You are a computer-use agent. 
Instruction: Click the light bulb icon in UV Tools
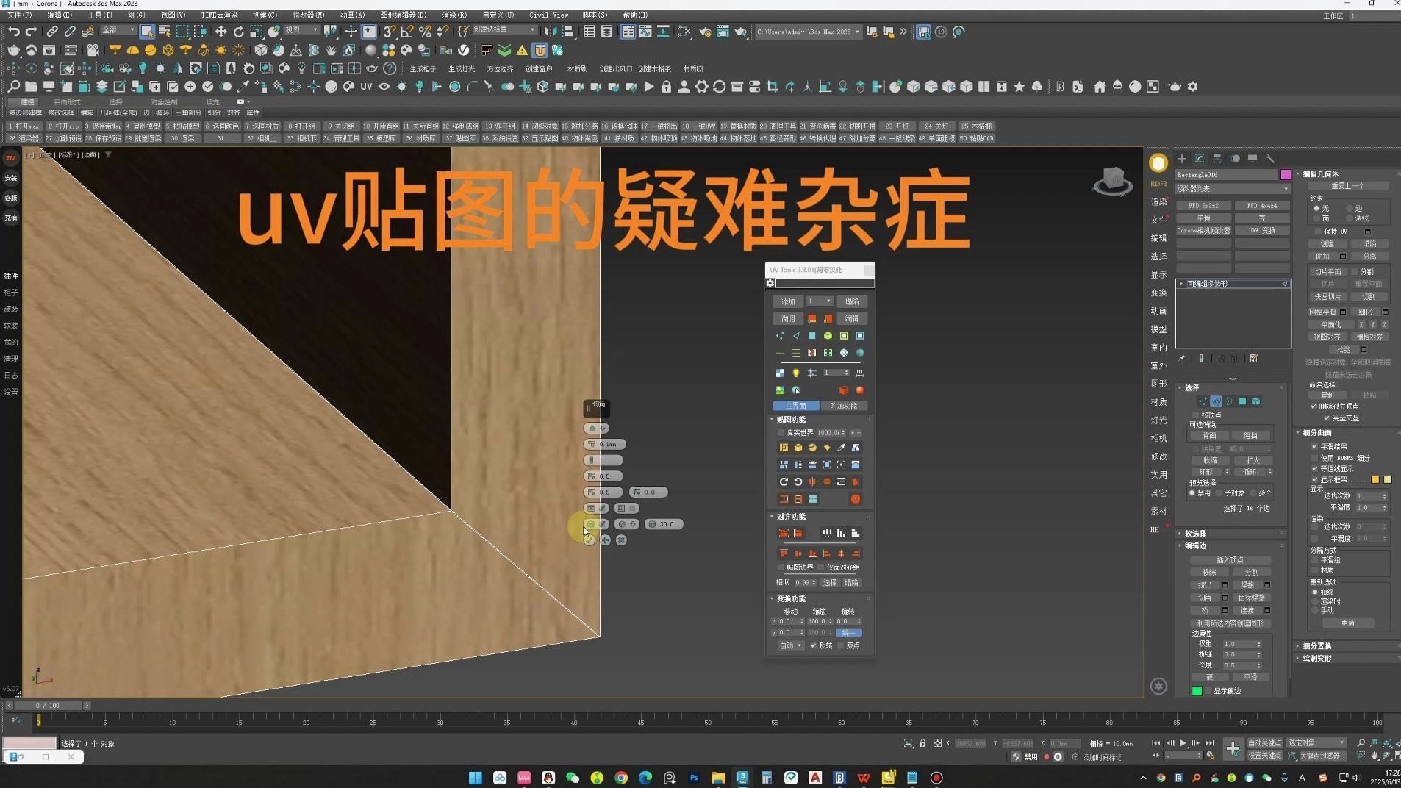pos(796,373)
